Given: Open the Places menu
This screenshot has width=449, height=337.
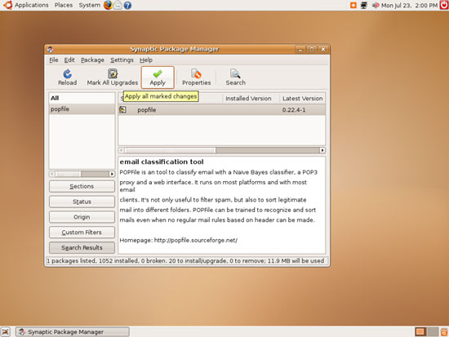Looking at the screenshot, I should (x=64, y=5).
